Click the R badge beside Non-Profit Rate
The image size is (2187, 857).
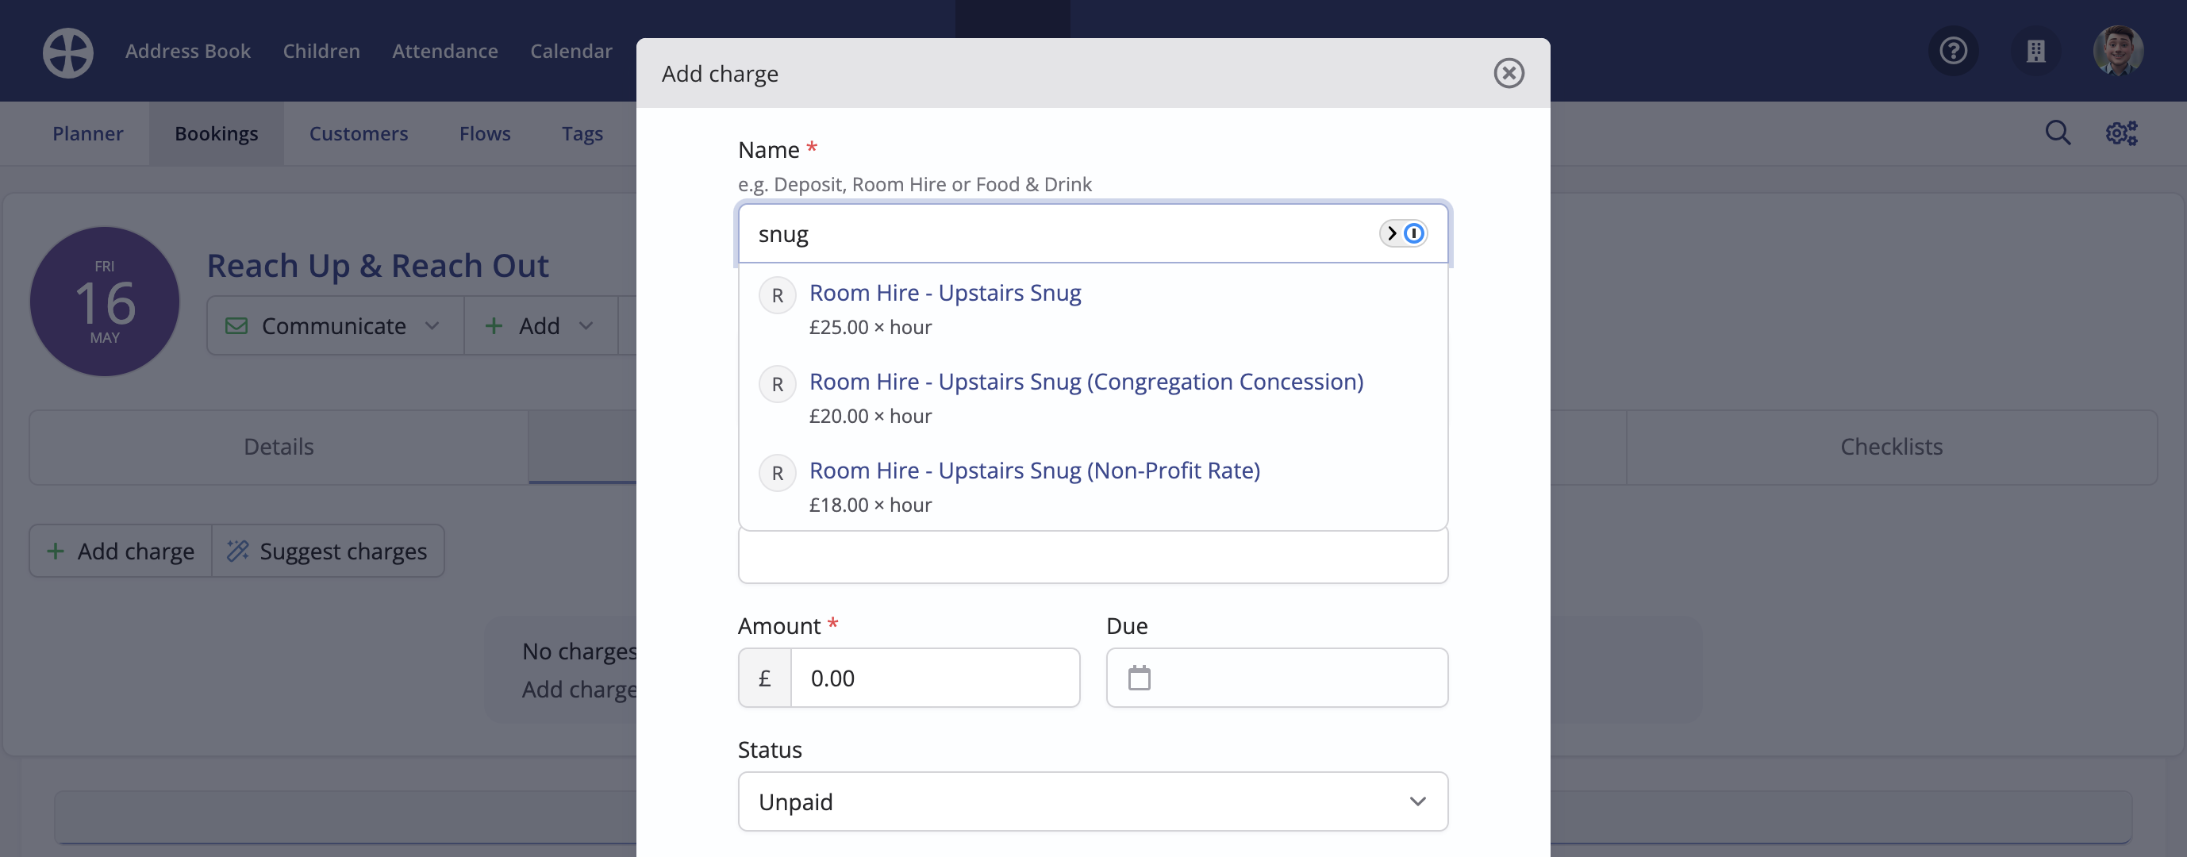click(x=777, y=474)
